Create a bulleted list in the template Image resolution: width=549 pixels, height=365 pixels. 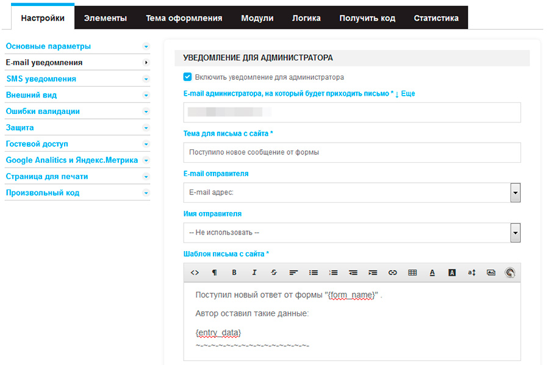click(312, 272)
